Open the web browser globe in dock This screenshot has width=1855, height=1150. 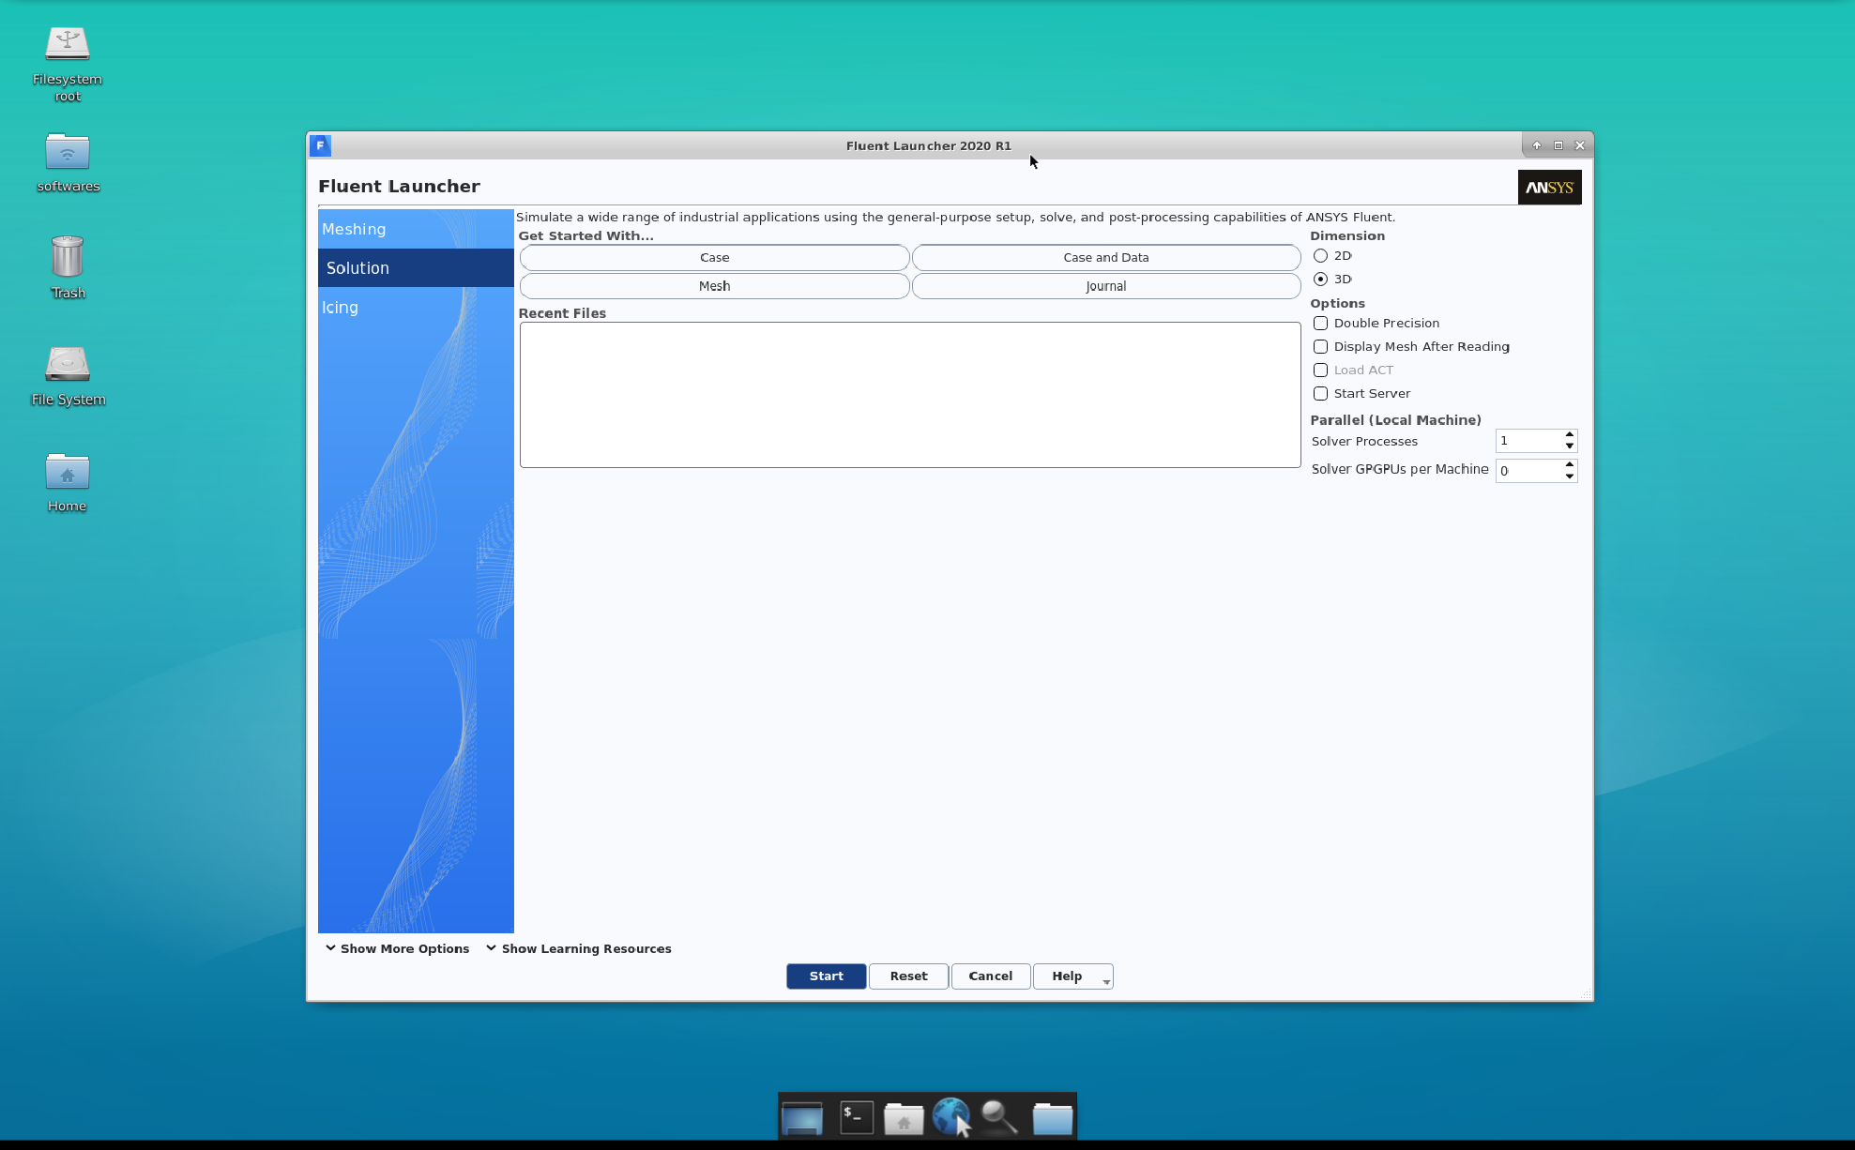point(950,1117)
